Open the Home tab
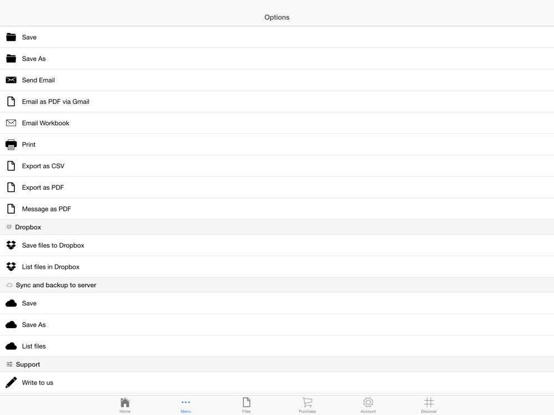Screen dimensions: 554x415 pyautogui.click(x=125, y=405)
